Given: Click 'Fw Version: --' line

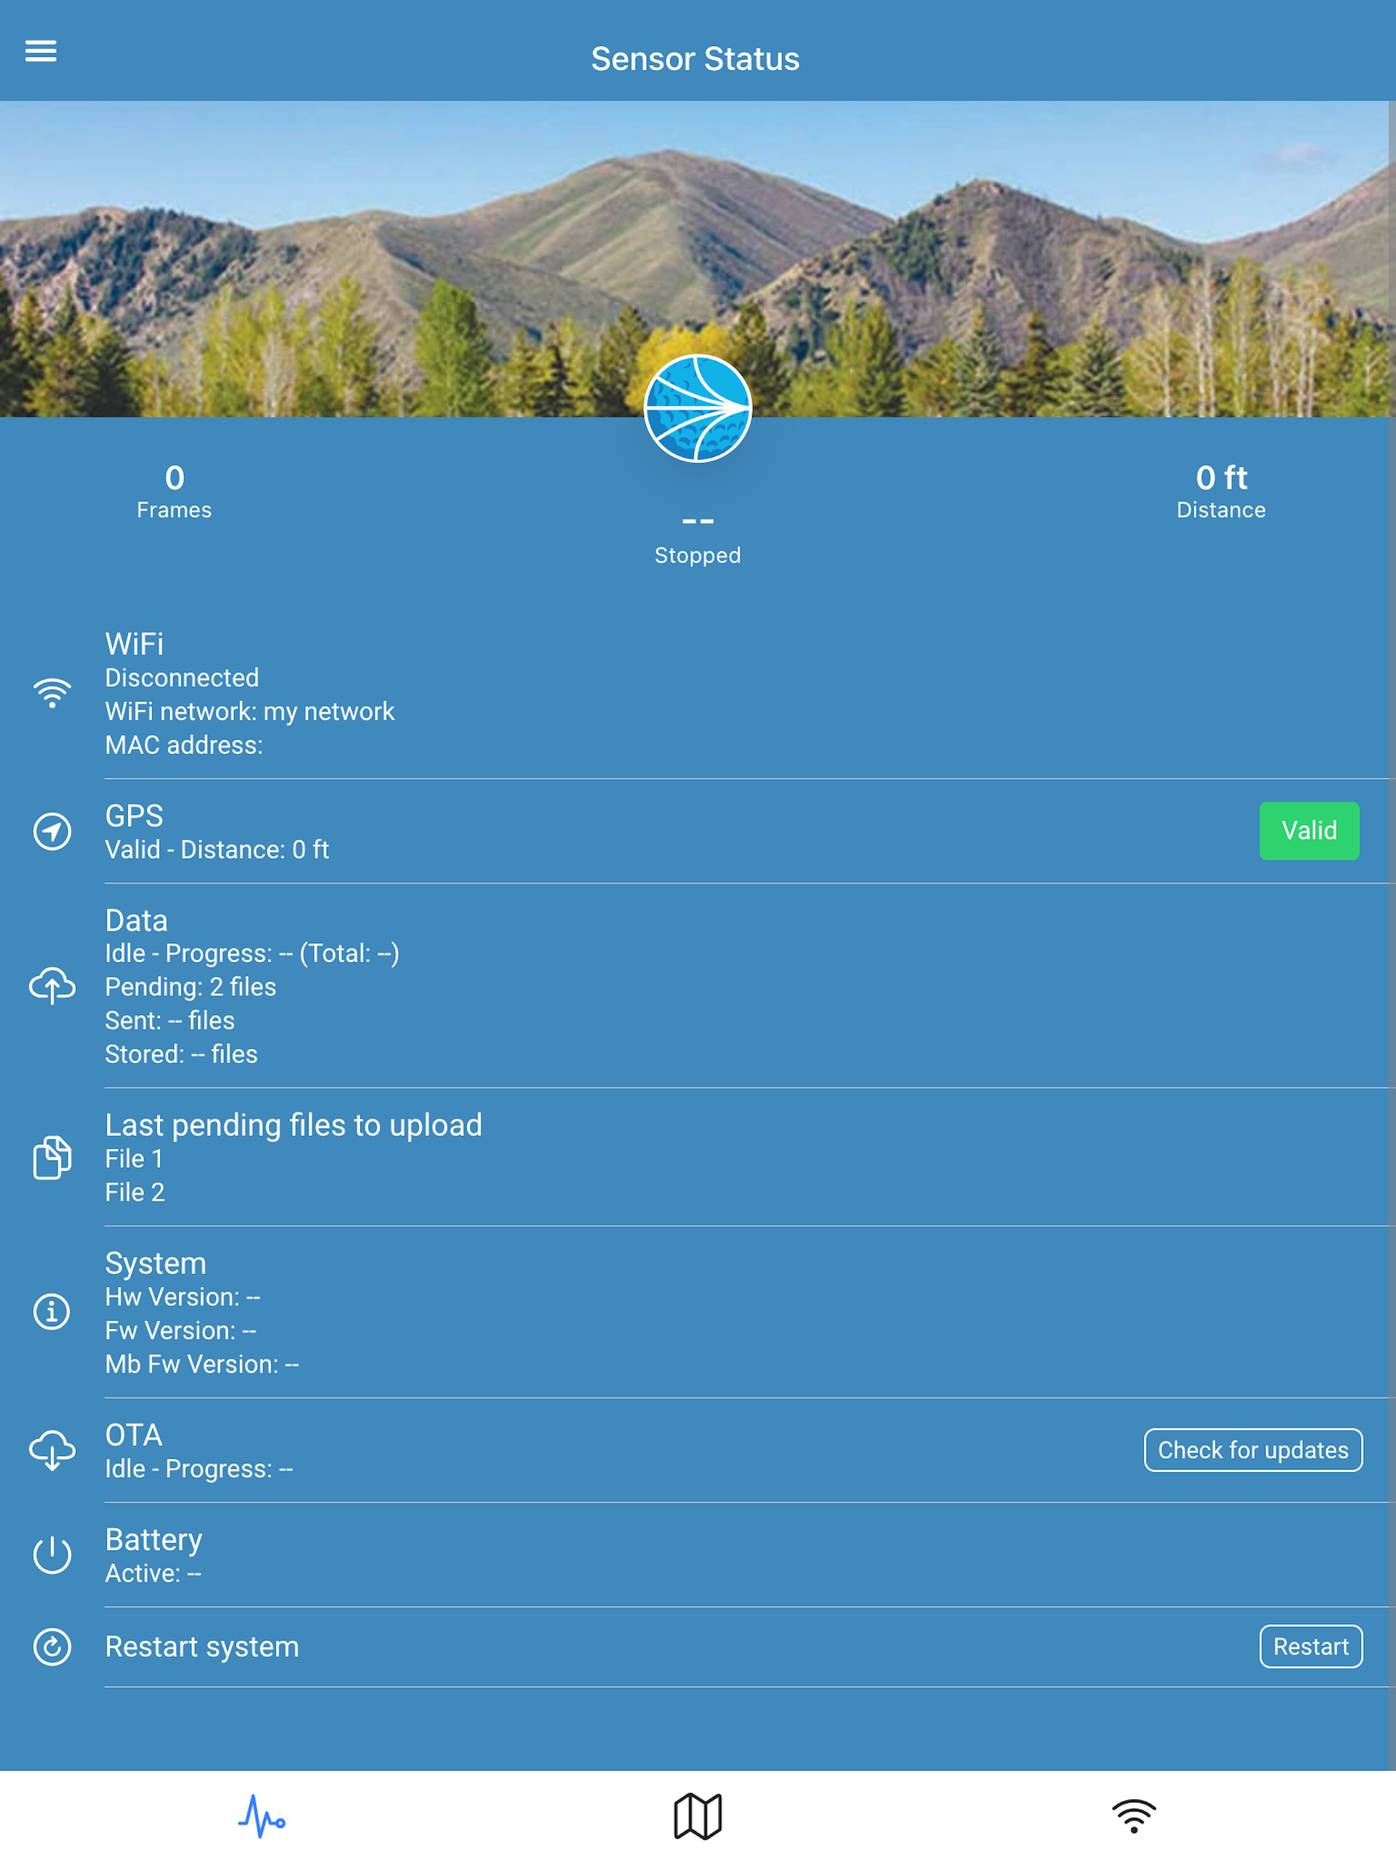Looking at the screenshot, I should (180, 1331).
